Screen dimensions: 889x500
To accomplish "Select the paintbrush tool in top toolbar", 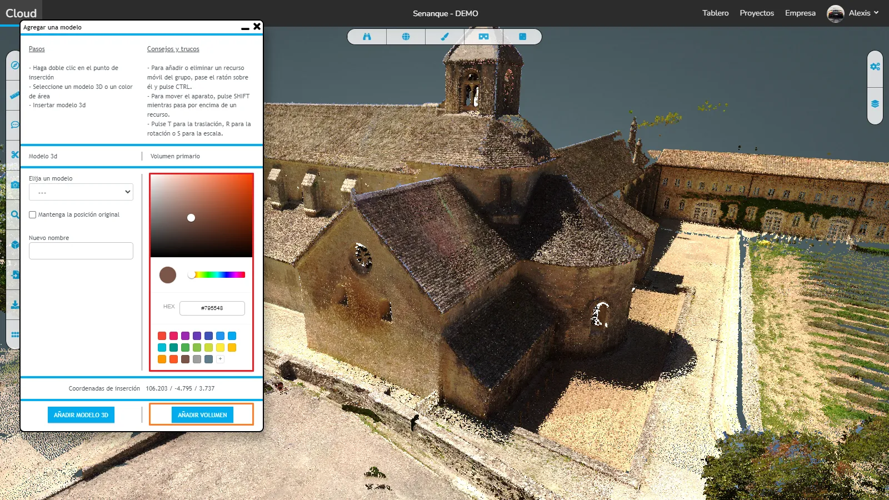I will pyautogui.click(x=444, y=37).
